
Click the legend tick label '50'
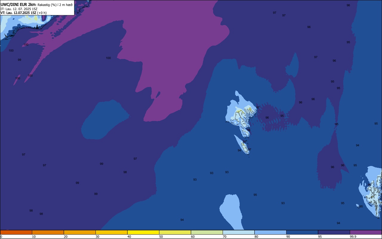(161, 237)
